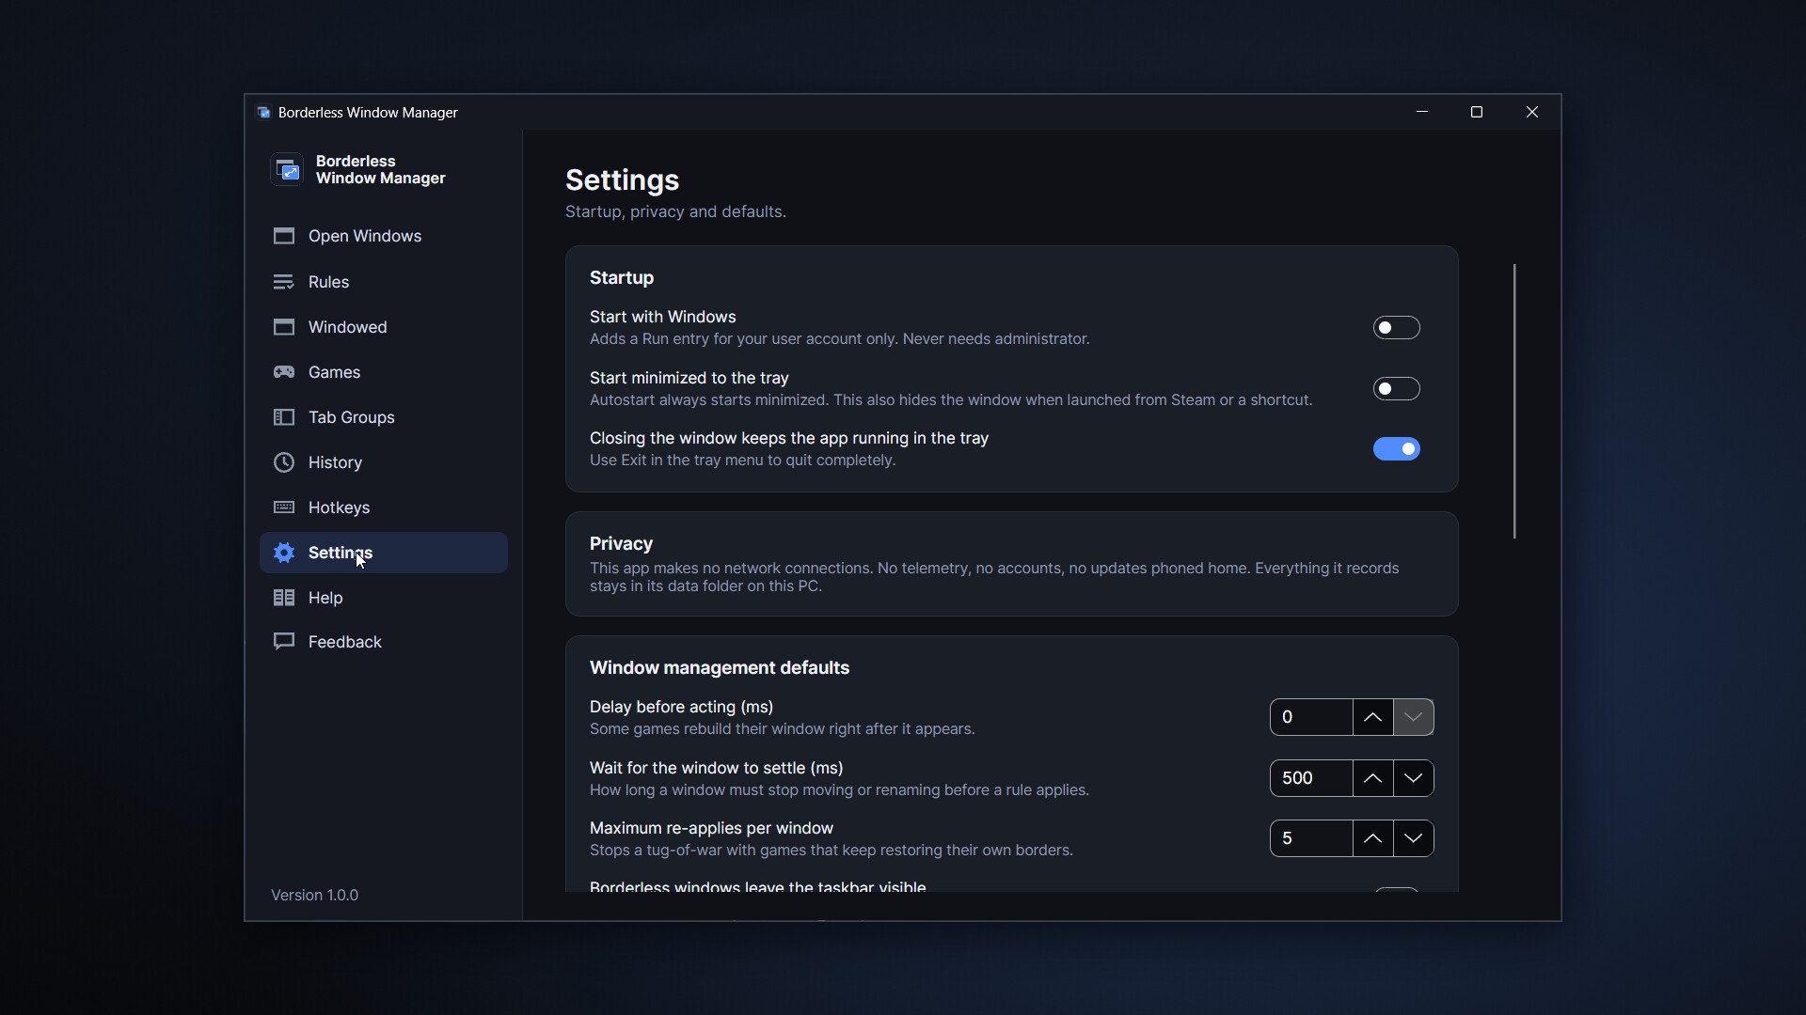This screenshot has height=1015, width=1806.
Task: Click the Privacy section heading
Action: click(x=621, y=543)
